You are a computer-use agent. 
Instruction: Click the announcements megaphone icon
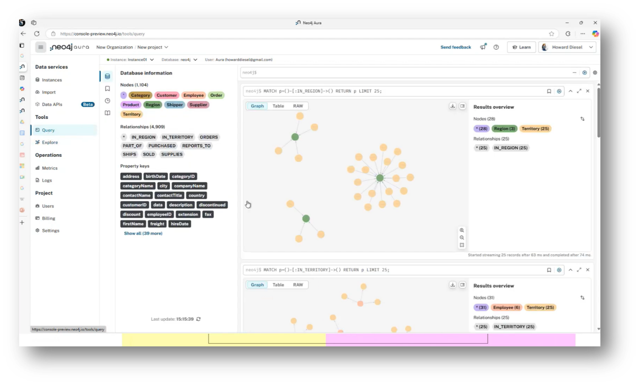click(483, 47)
